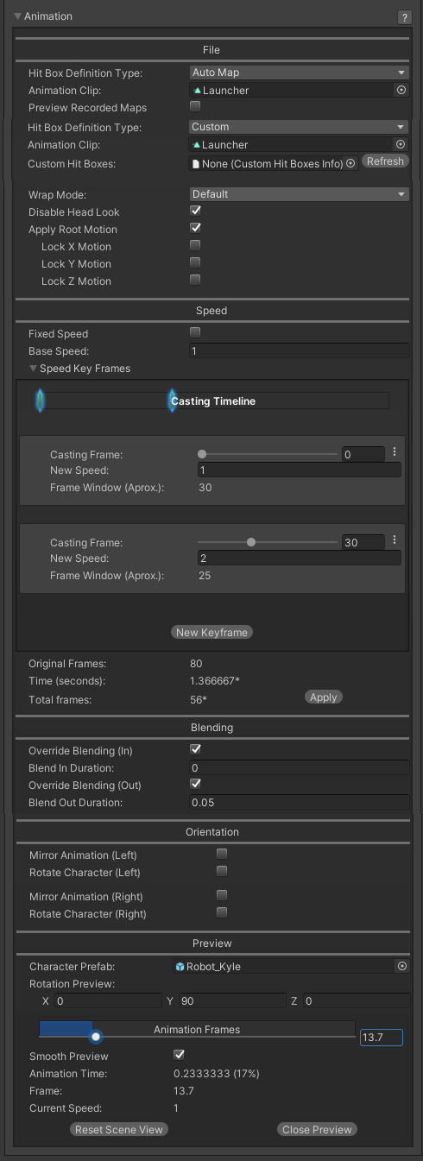Viewport: 423px width, 1161px height.
Task: Toggle the Smooth Preview checkbox
Action: (x=180, y=1055)
